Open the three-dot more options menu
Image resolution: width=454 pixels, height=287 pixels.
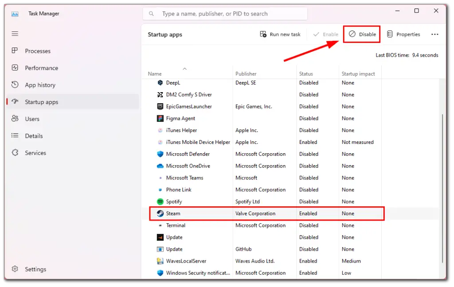434,35
